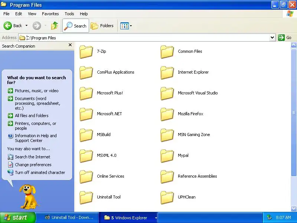Open the Help menu
This screenshot has height=223, width=297.
click(x=84, y=14)
